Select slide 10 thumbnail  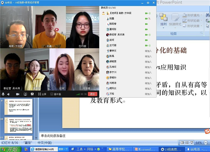coord(18,125)
